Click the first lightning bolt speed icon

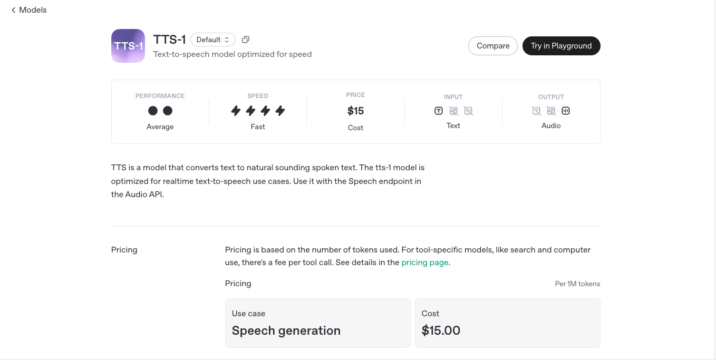(x=236, y=111)
